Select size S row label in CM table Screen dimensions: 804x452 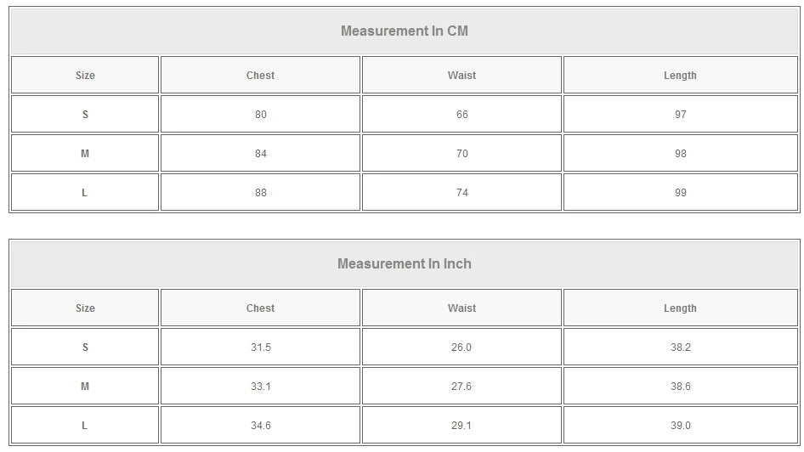coord(85,115)
